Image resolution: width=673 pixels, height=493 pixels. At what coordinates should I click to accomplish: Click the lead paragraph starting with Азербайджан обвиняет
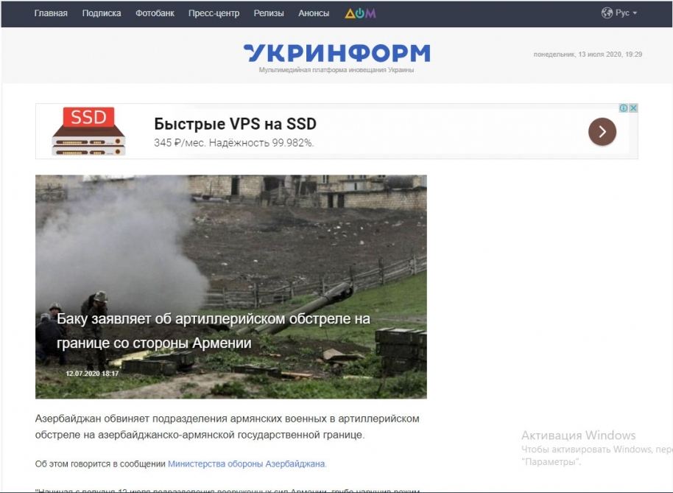pos(227,427)
